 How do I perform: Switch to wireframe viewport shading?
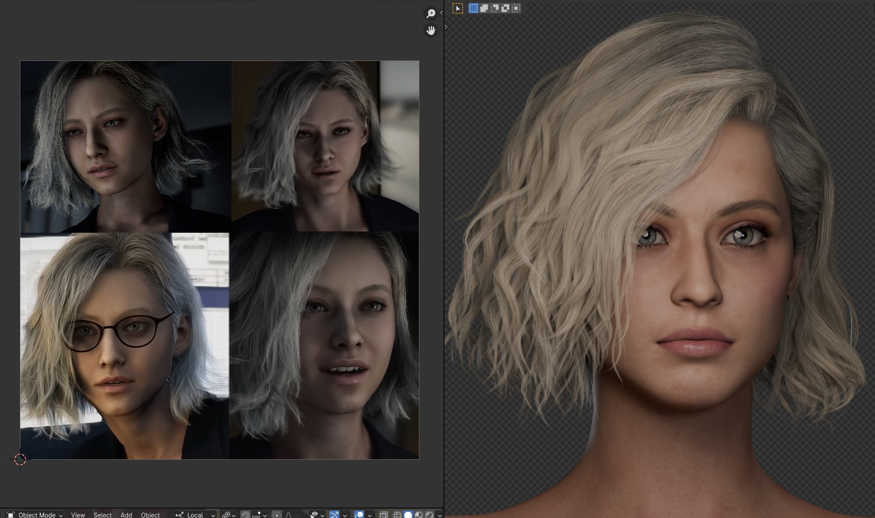397,515
